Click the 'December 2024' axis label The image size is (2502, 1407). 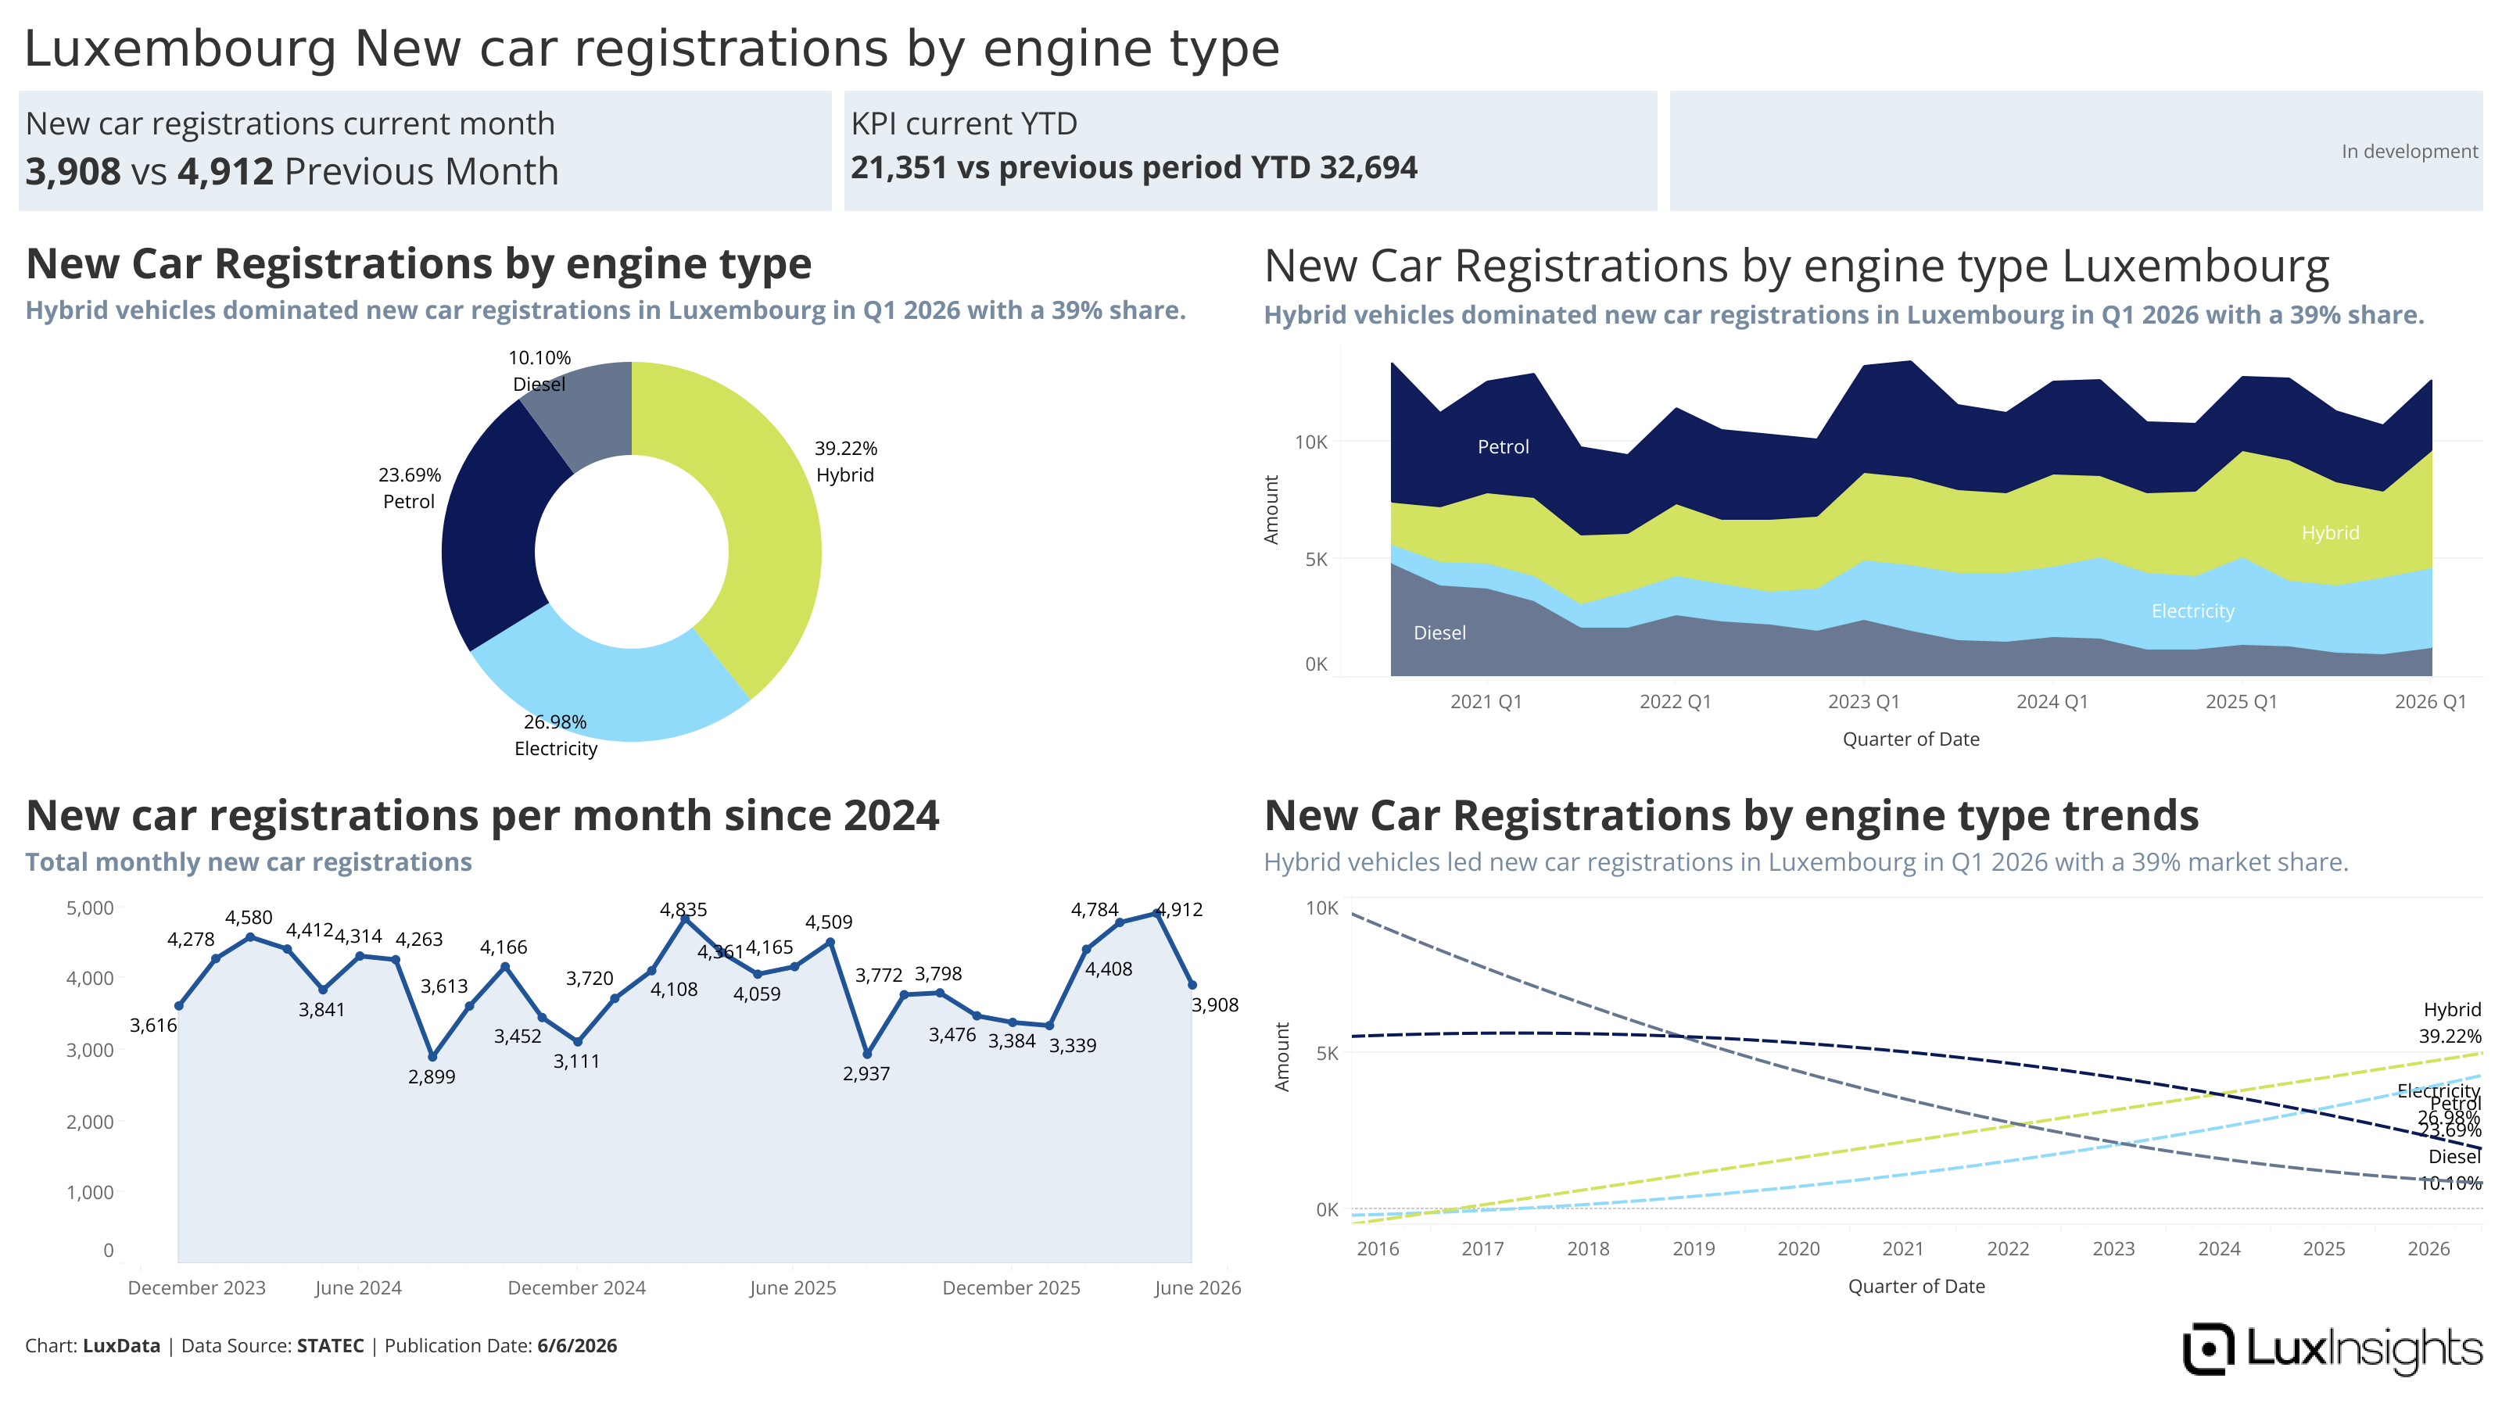click(x=577, y=1287)
